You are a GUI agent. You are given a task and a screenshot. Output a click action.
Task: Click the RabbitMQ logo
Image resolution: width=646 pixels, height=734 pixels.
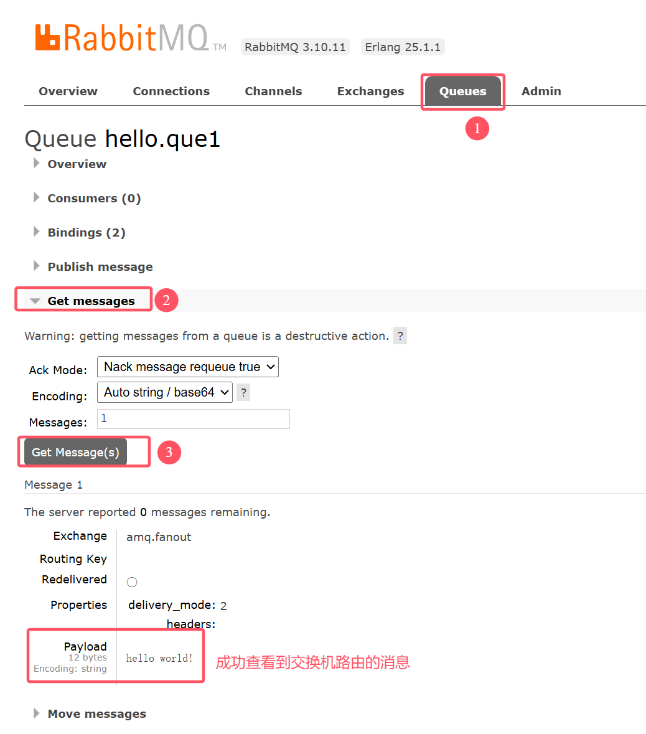131,37
